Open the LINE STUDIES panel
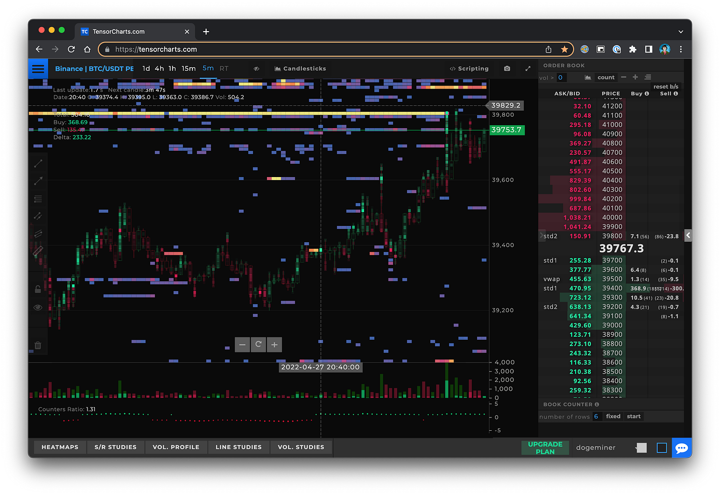Image resolution: width=720 pixels, height=495 pixels. click(x=238, y=447)
